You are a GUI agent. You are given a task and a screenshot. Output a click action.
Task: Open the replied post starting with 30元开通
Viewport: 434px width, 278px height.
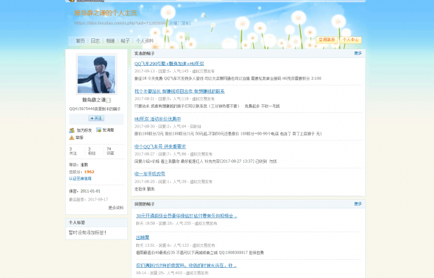coord(187,216)
